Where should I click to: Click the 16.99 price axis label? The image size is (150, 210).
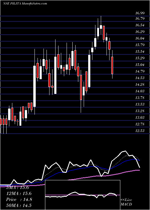140,13
